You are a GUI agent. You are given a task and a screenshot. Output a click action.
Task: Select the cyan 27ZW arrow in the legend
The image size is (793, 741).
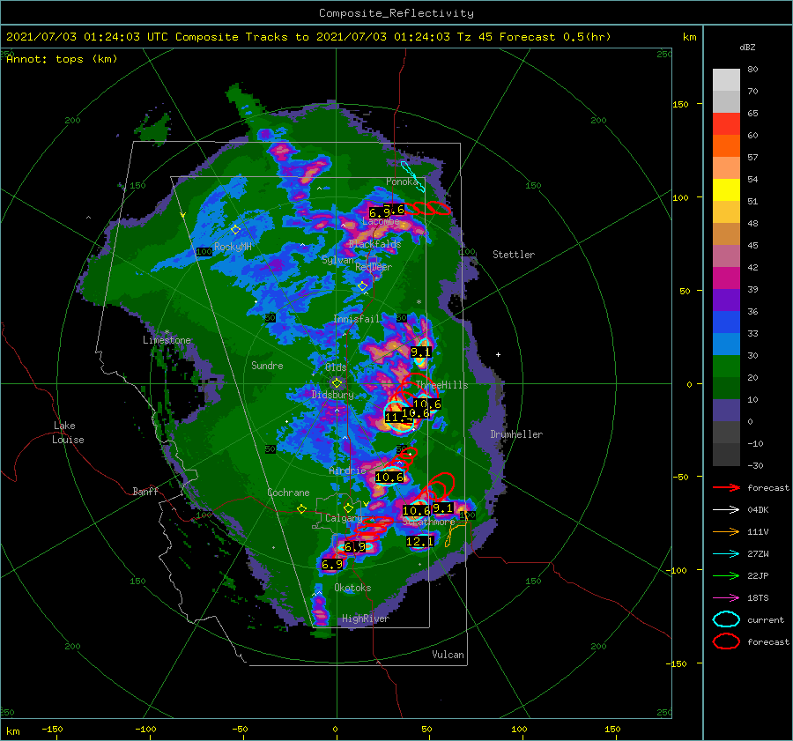tap(726, 554)
